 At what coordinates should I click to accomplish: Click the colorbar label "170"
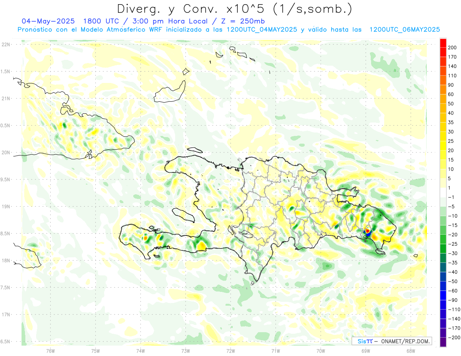pos(453,57)
